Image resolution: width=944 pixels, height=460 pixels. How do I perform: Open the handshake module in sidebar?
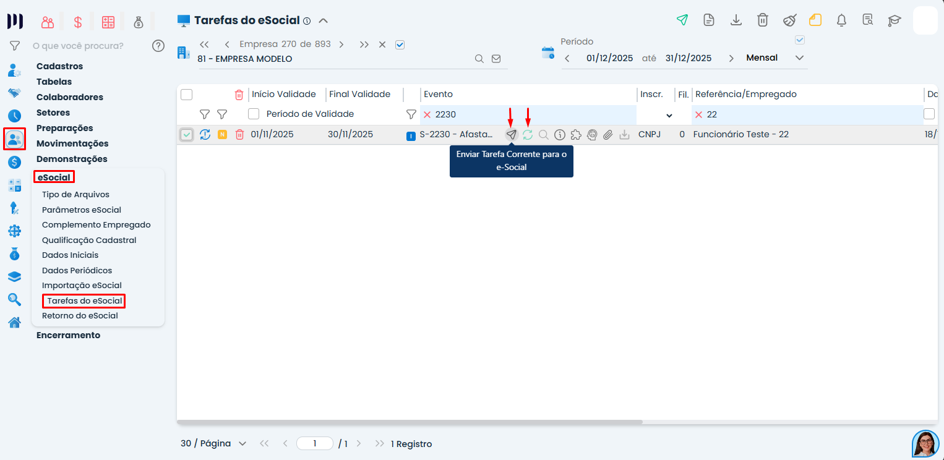tap(14, 93)
